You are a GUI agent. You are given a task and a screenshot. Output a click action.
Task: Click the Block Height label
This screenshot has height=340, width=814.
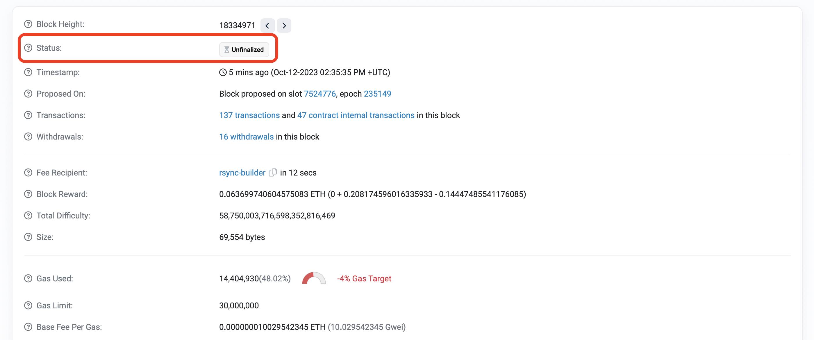60,24
